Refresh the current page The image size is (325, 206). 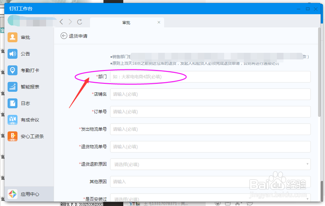pos(80,22)
